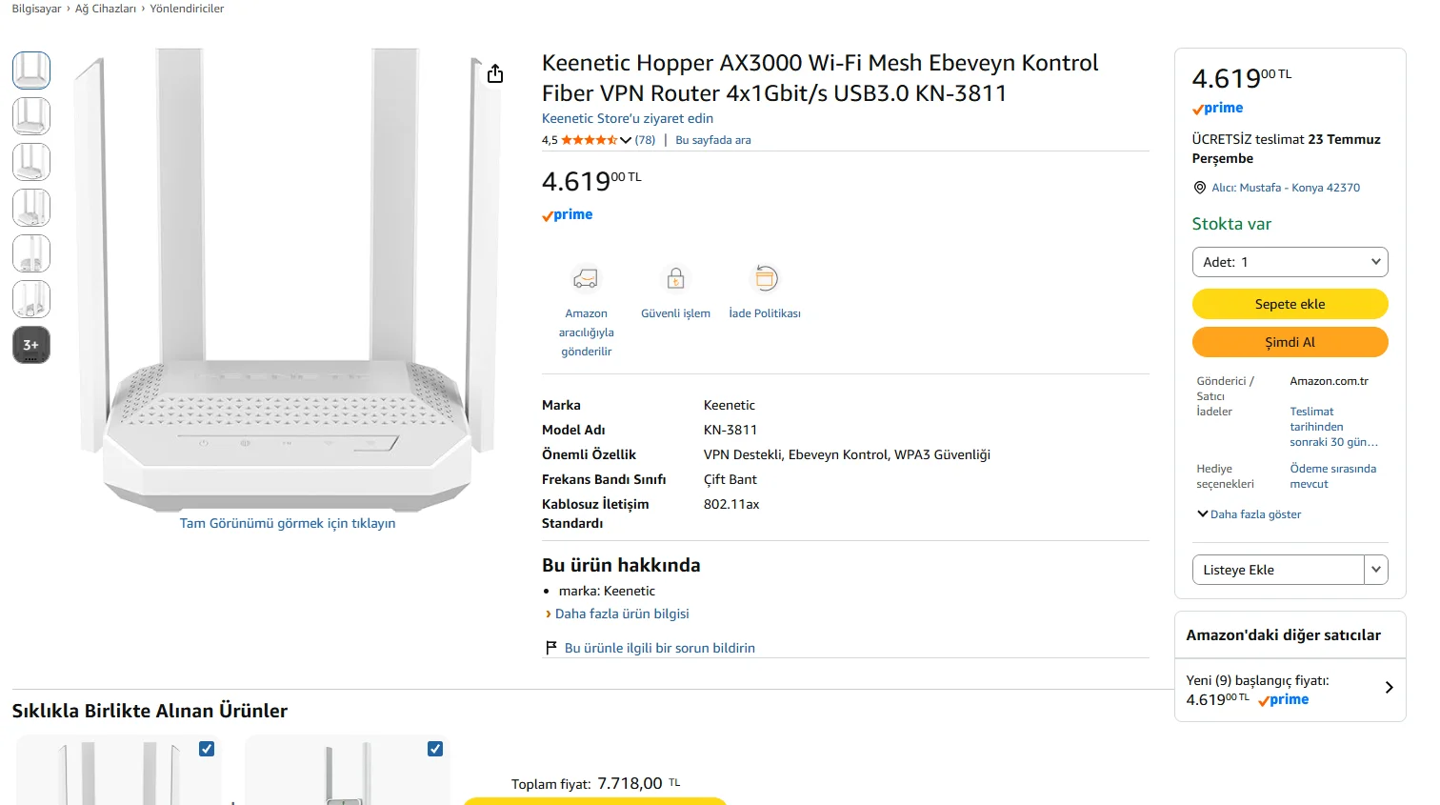The width and height of the screenshot is (1440, 805).
Task: Open the 3+ more images thumbnail
Action: [31, 345]
